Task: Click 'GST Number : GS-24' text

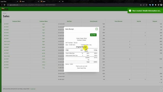Action: (71, 43)
